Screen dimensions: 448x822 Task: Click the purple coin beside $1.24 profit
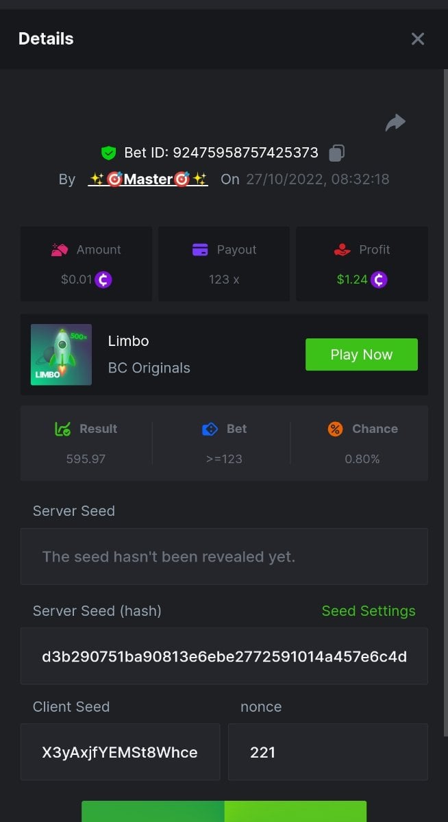[379, 279]
